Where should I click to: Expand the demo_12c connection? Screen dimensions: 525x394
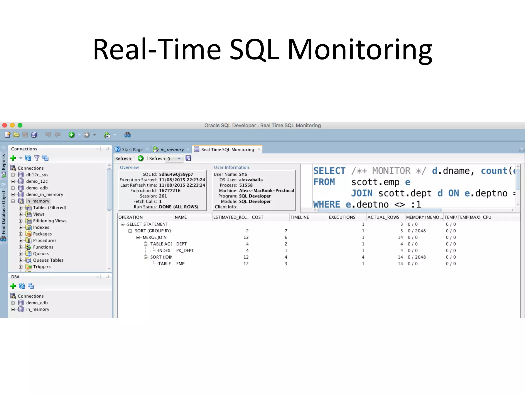tap(13, 181)
